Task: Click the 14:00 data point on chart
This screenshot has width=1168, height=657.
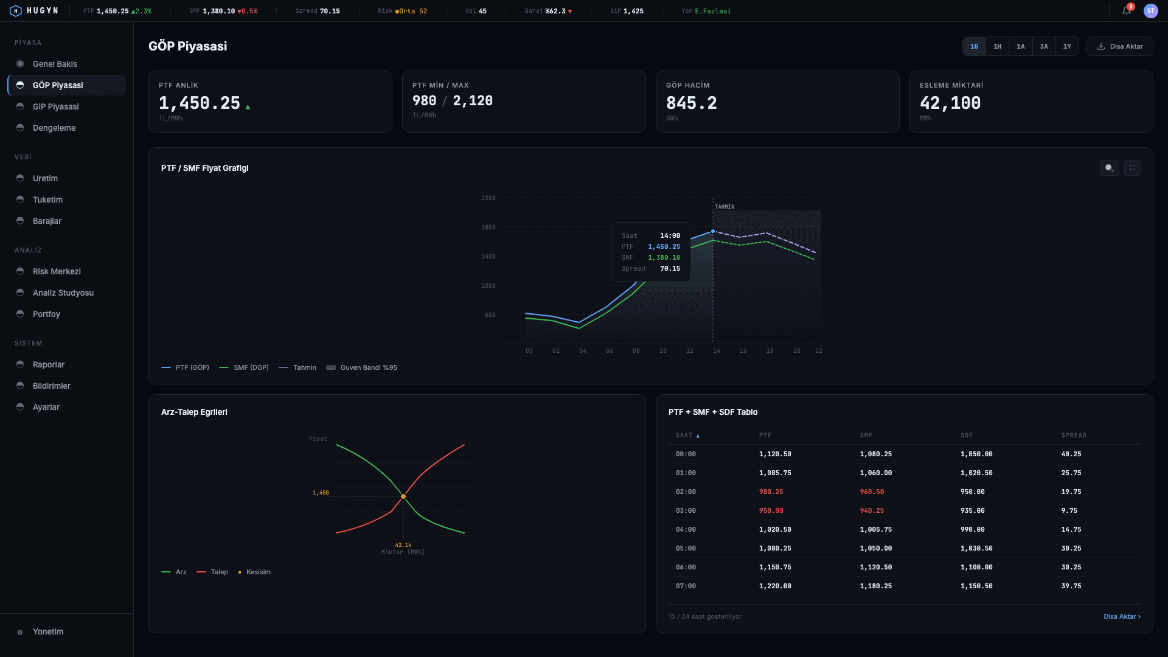Action: point(713,231)
